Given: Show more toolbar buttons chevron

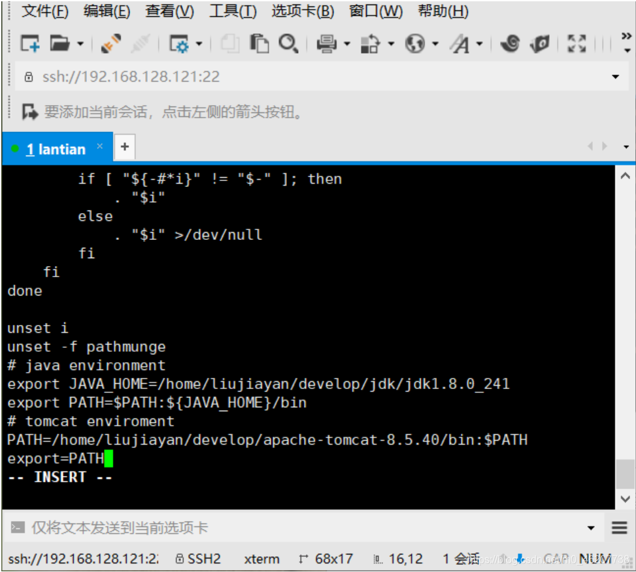Looking at the screenshot, I should click(626, 37).
